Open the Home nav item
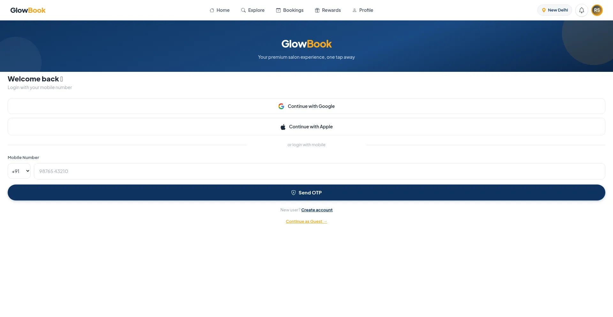Image resolution: width=613 pixels, height=317 pixels. point(220,10)
